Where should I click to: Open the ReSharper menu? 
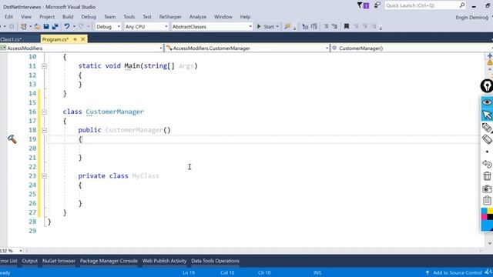click(x=170, y=17)
